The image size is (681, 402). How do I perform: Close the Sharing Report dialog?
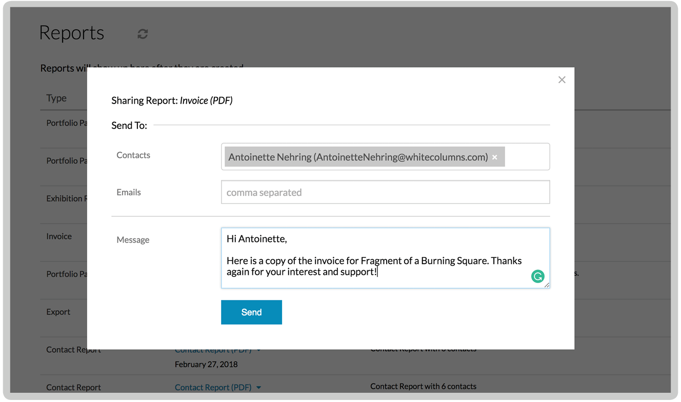point(562,79)
